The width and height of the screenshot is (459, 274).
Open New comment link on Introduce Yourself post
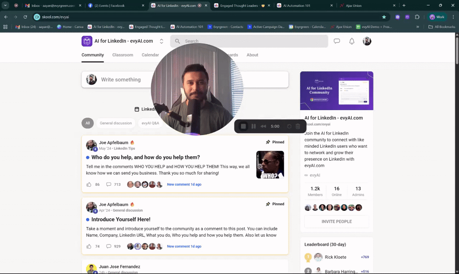(184, 247)
